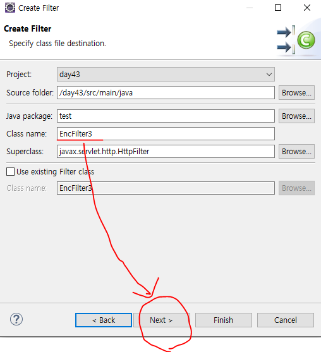321x352 pixels.
Task: Browse for a Java package
Action: pos(296,116)
